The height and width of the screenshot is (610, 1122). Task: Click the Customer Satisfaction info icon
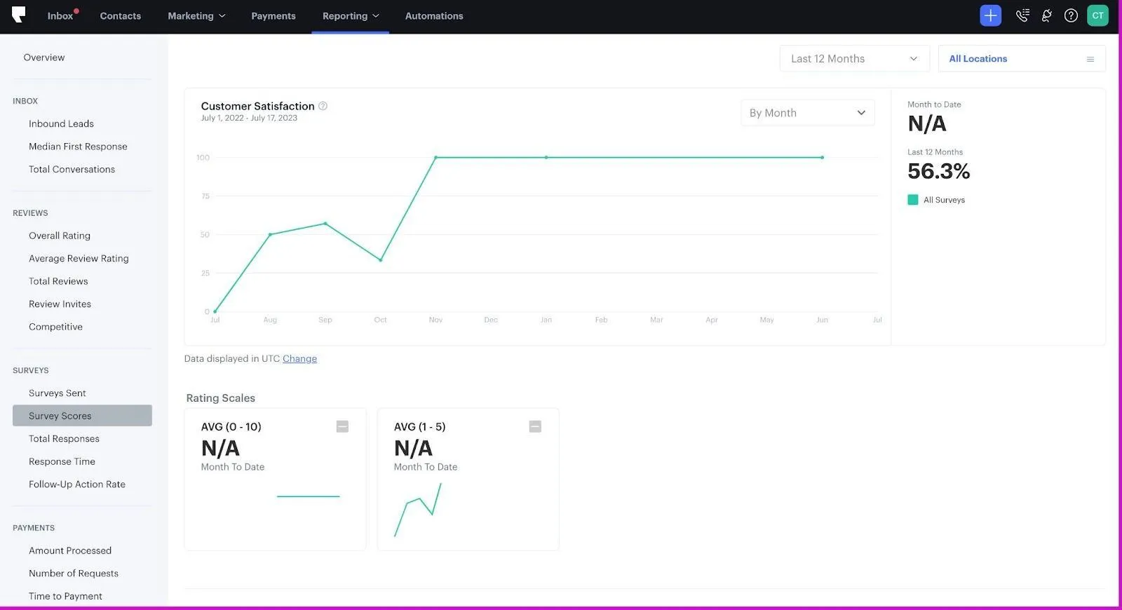coord(323,106)
